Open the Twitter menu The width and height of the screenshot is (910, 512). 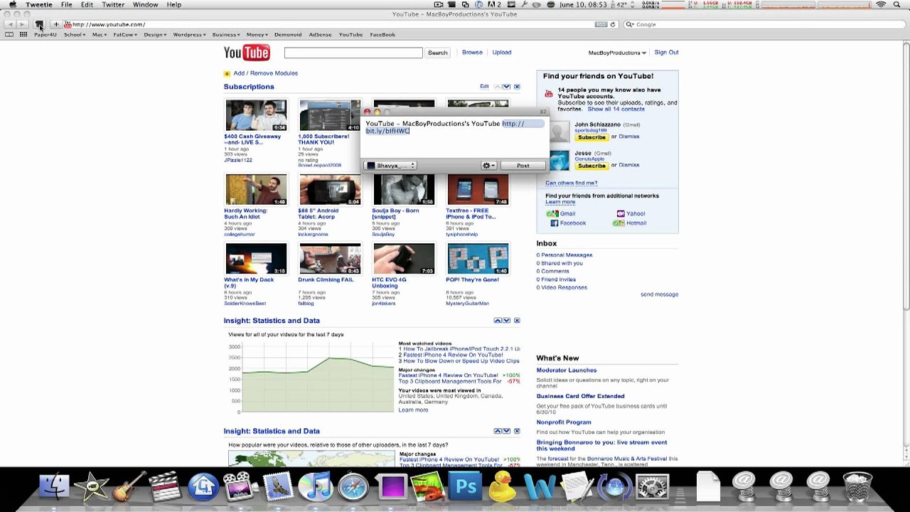[x=113, y=5]
